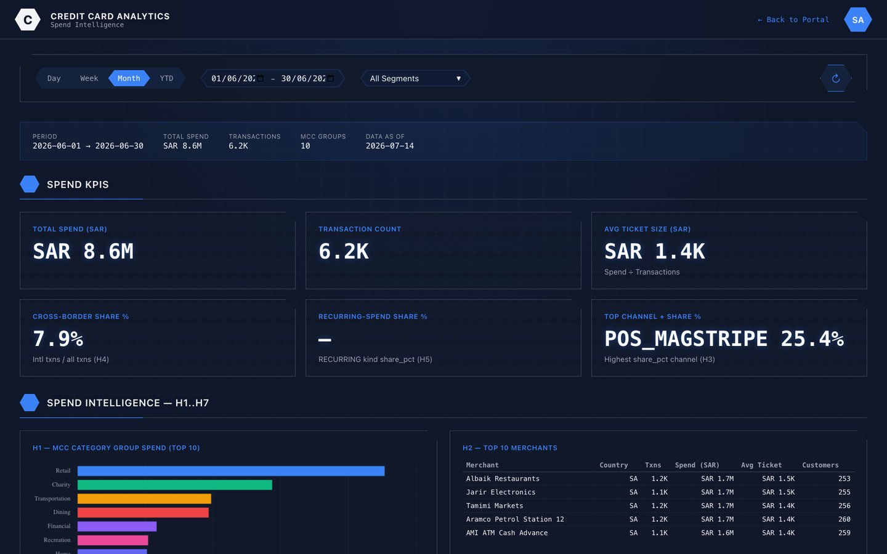Image resolution: width=887 pixels, height=554 pixels.
Task: Follow the Back to Portal link
Action: 793,20
